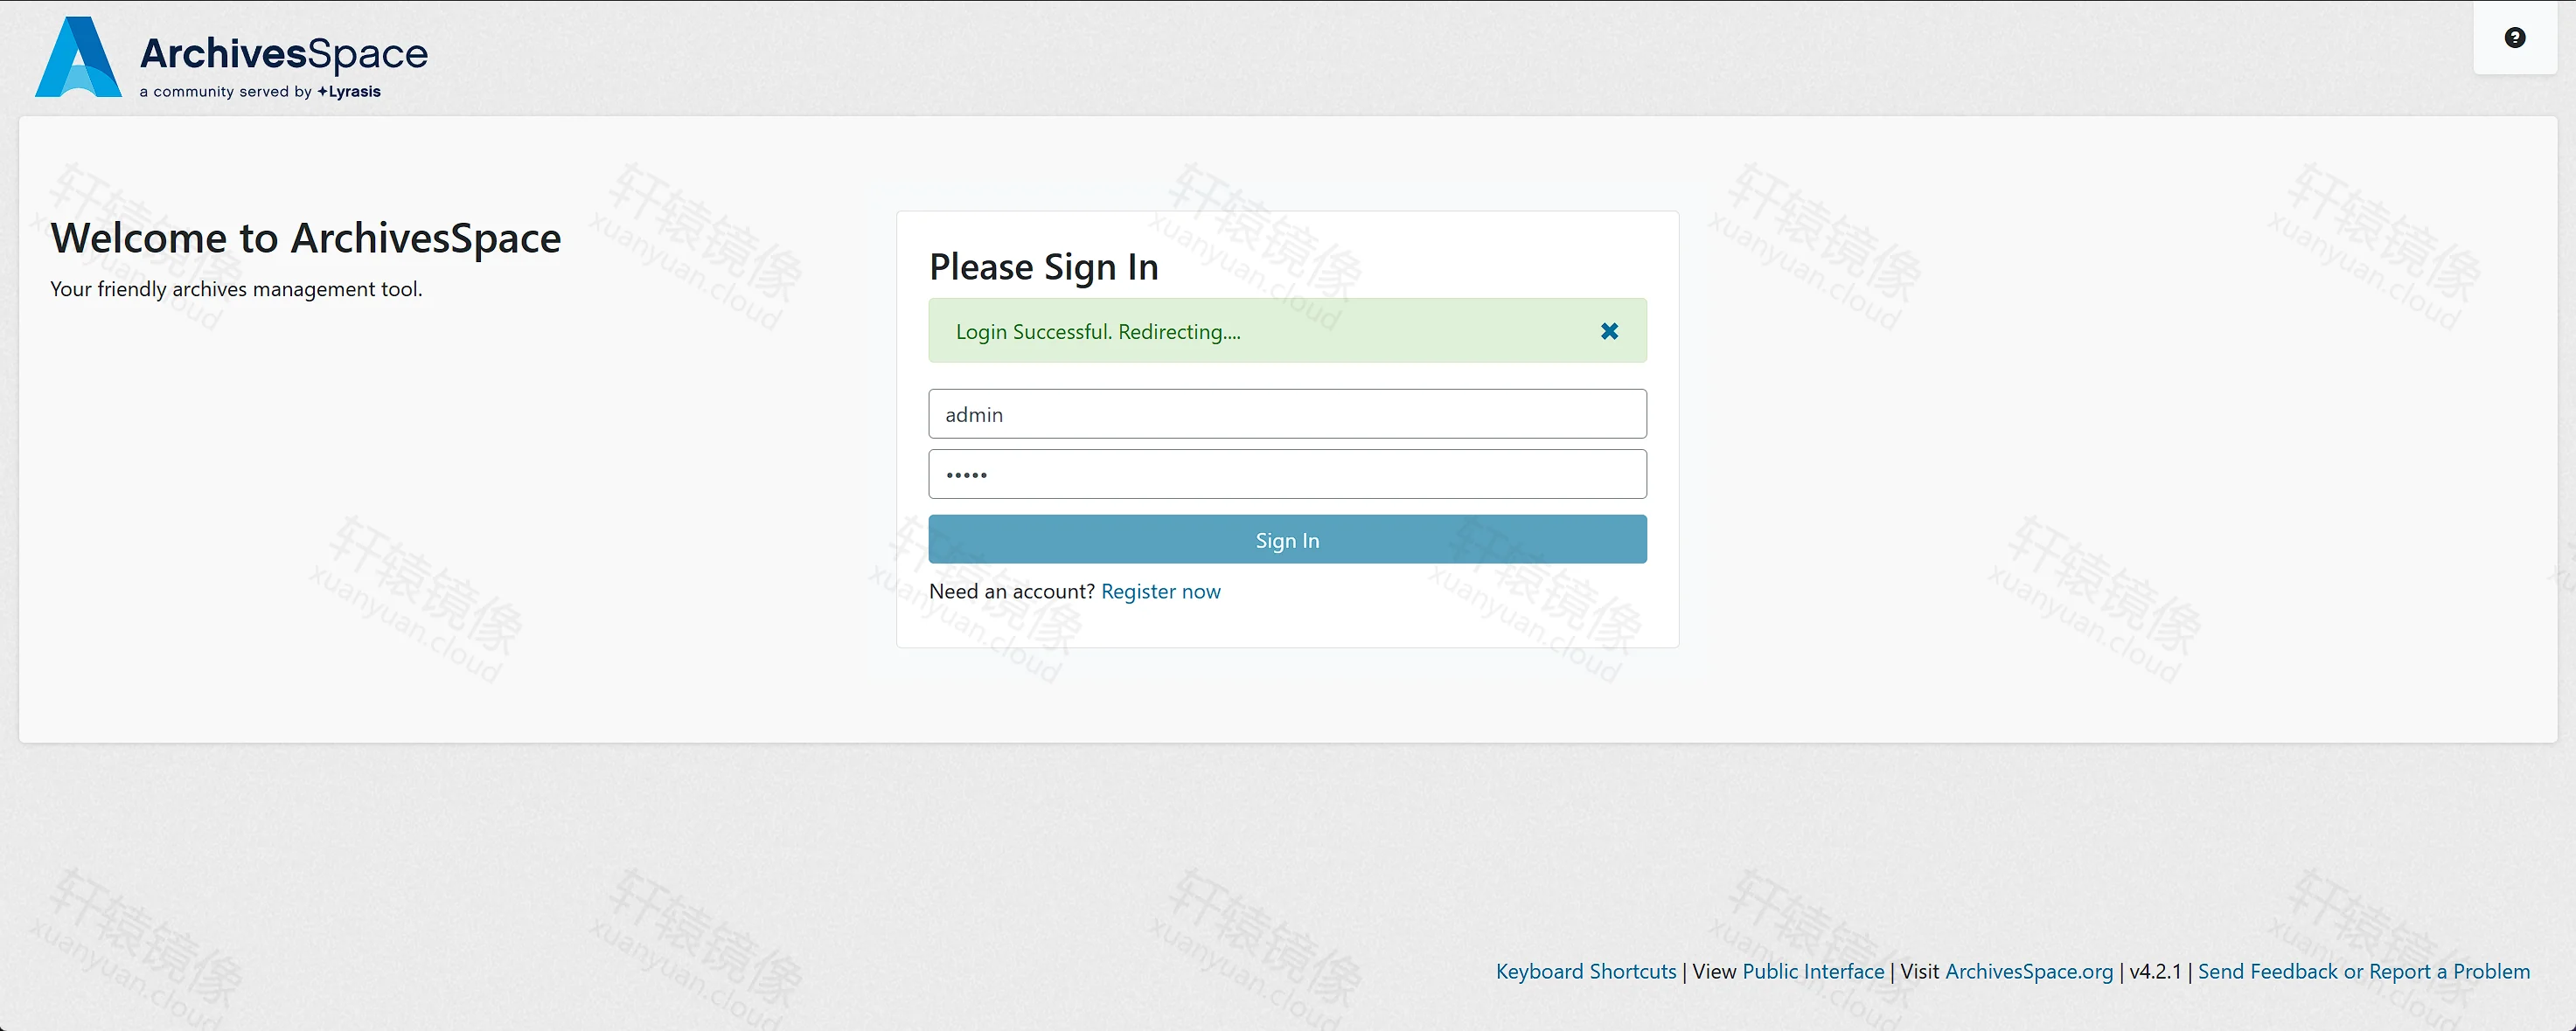Open Keyboard Shortcuts link in footer
The image size is (2576, 1031).
(x=1586, y=971)
